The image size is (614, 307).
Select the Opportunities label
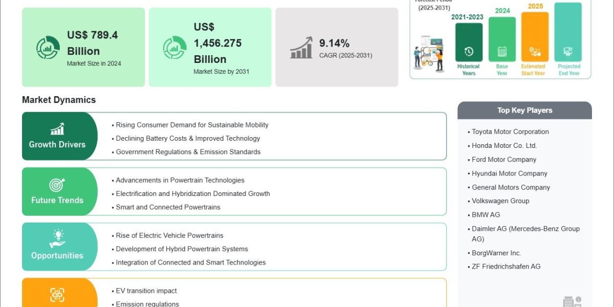(57, 255)
